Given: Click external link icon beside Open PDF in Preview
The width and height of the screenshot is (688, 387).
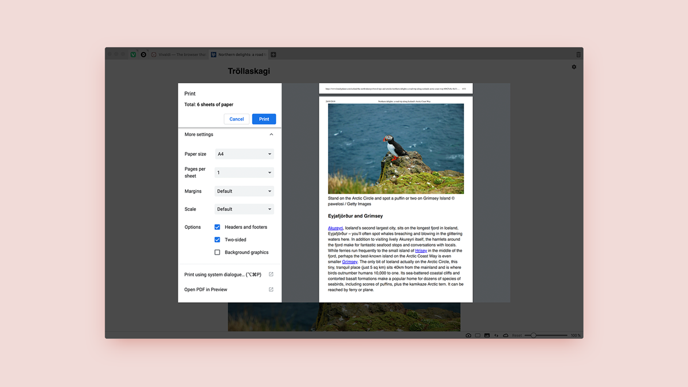Looking at the screenshot, I should pos(271,290).
